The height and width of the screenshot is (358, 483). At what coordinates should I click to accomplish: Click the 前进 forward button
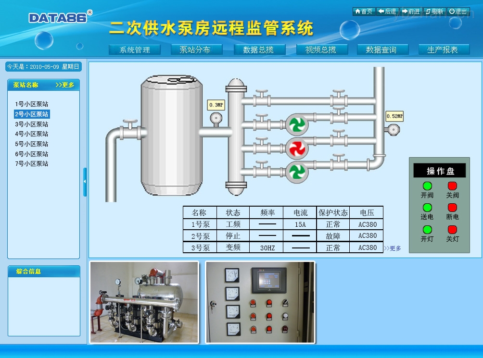click(x=411, y=12)
